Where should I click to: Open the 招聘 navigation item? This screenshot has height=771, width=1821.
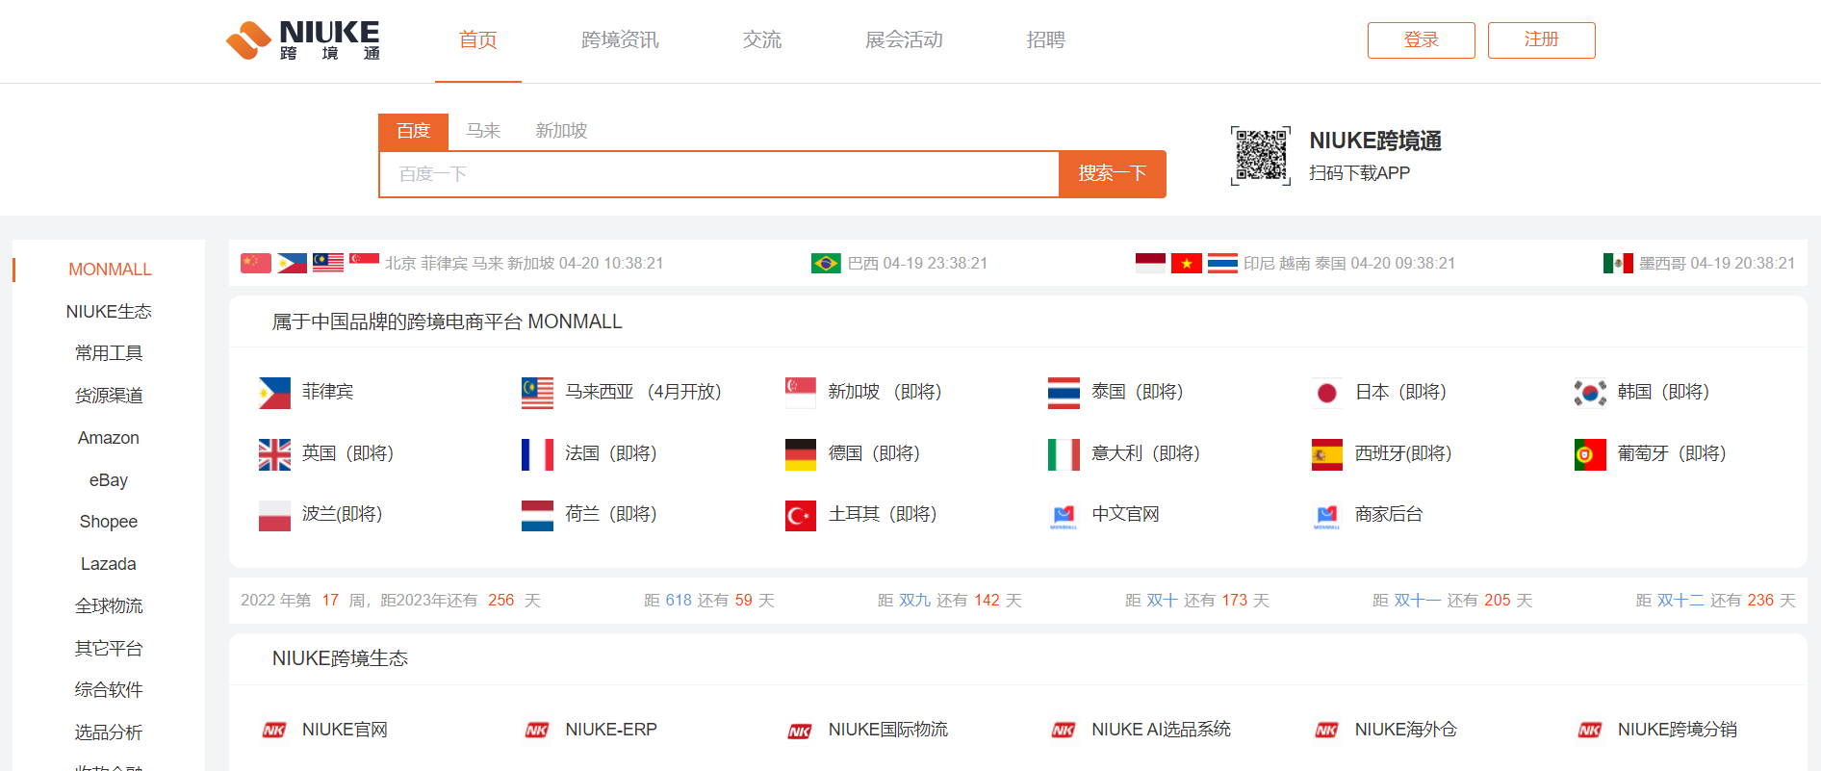point(1046,39)
